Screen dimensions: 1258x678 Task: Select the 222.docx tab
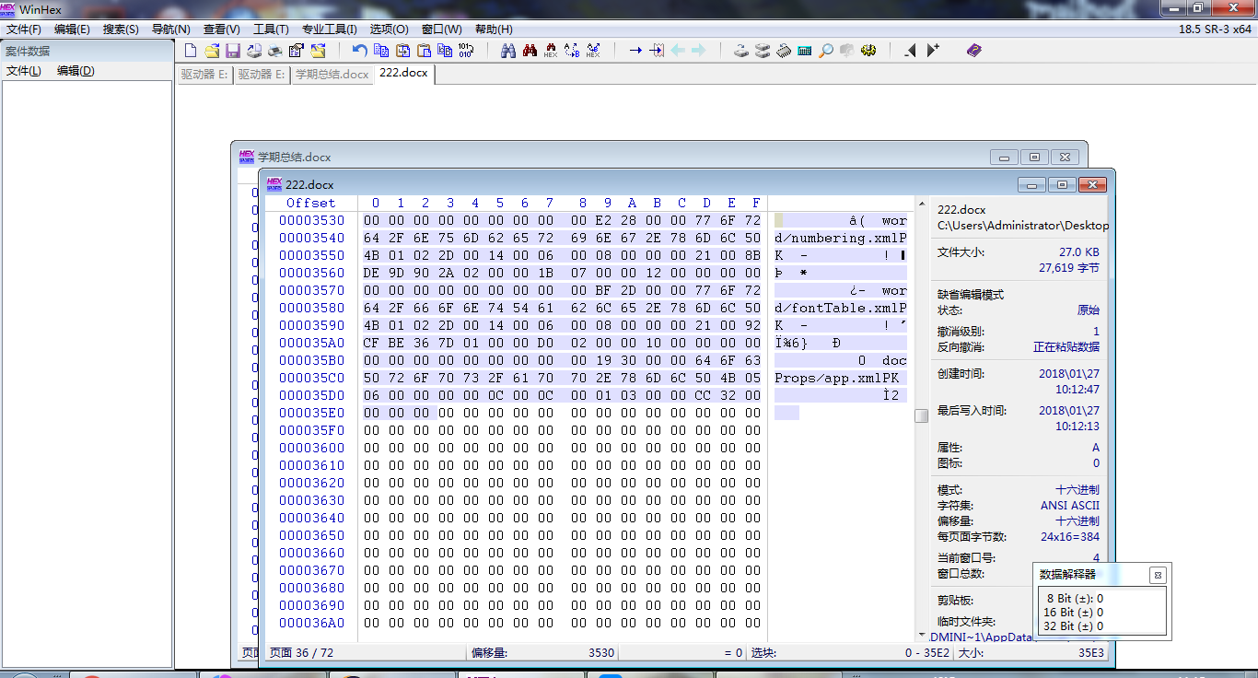pyautogui.click(x=403, y=73)
